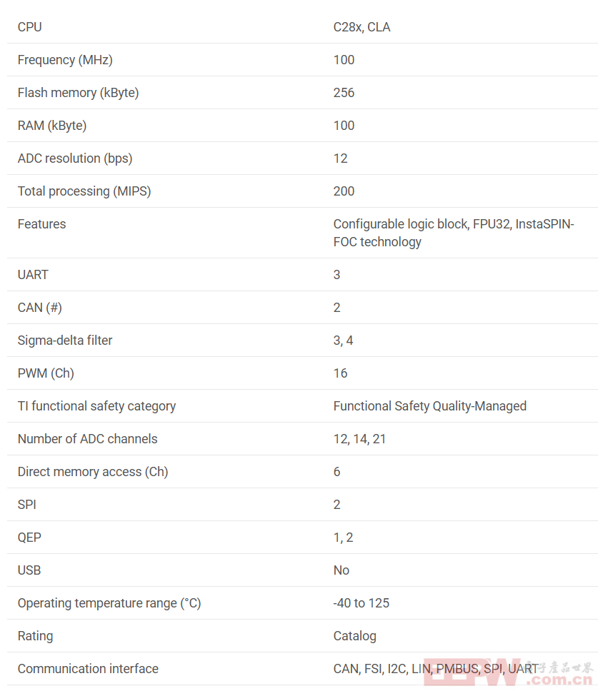Click the ADC resolution (bps) label
Image resolution: width=598 pixels, height=691 pixels.
(x=75, y=158)
